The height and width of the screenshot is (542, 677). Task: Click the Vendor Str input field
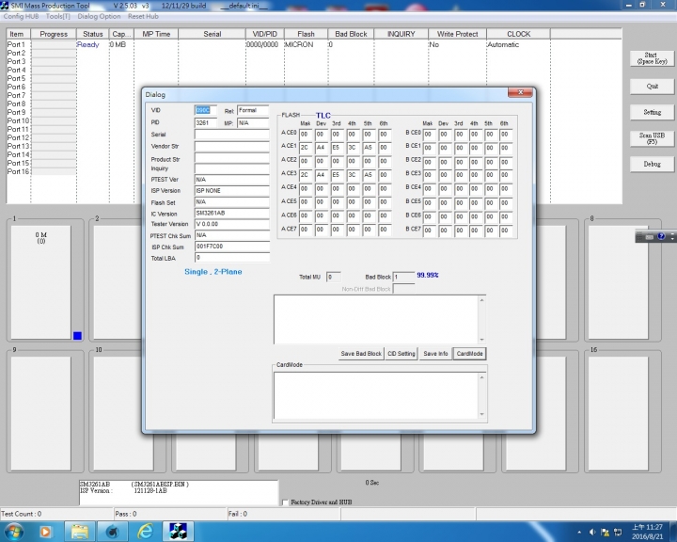(x=232, y=147)
